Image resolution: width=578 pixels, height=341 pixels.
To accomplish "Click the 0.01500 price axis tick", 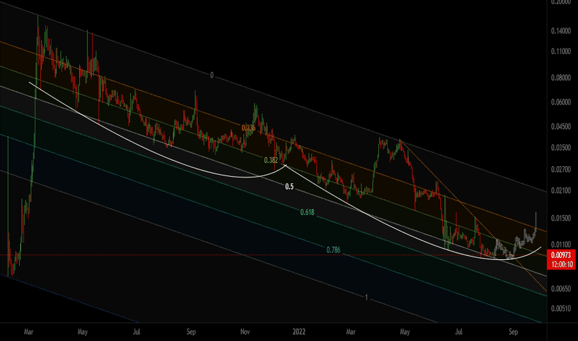I will (561, 218).
